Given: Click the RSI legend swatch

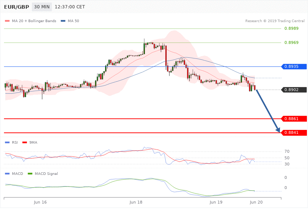Looking at the screenshot, I should [x=7, y=142].
